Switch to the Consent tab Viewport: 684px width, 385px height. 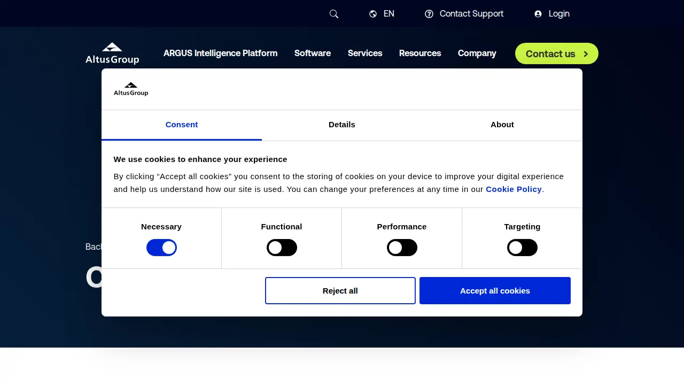tap(182, 125)
